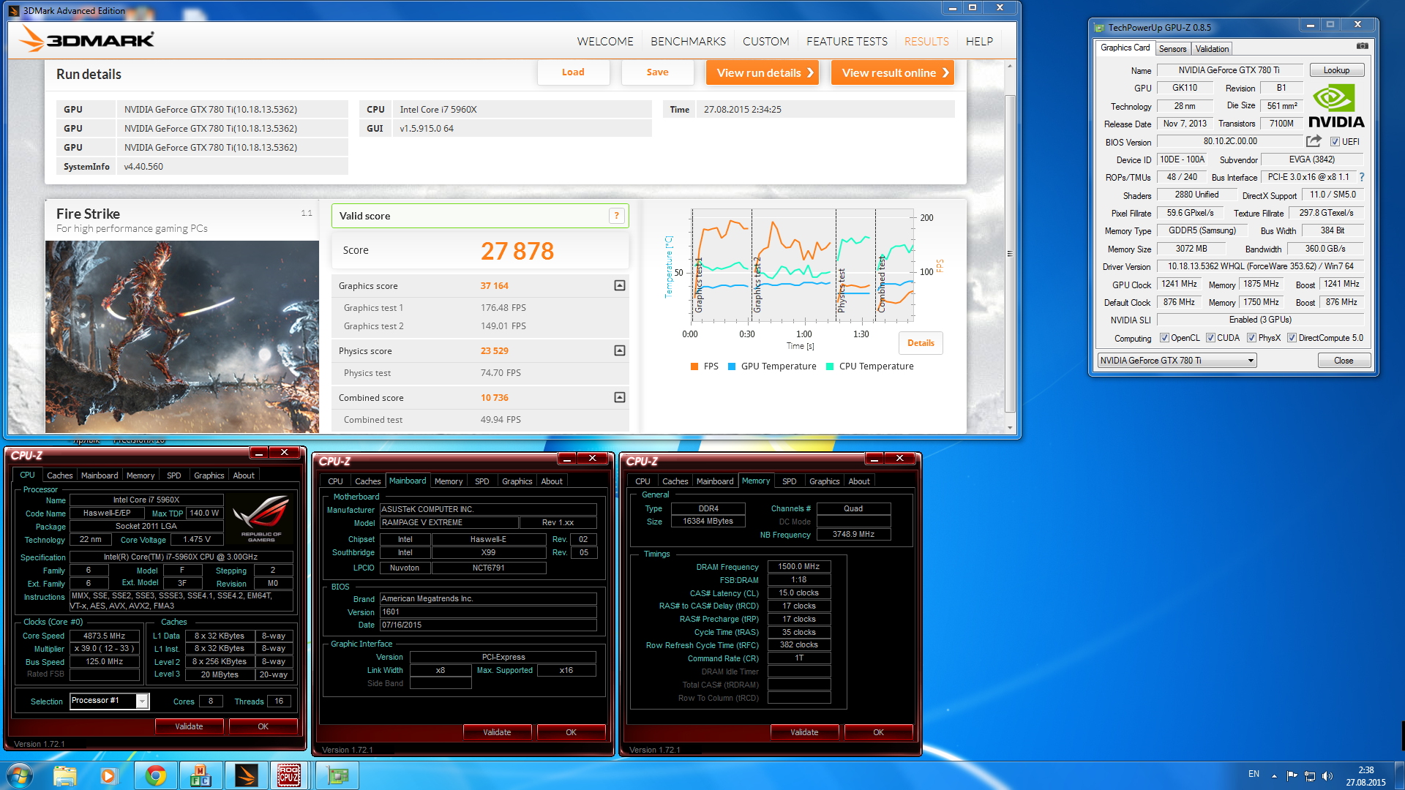Click the 3DMark taskbar icon

[247, 775]
